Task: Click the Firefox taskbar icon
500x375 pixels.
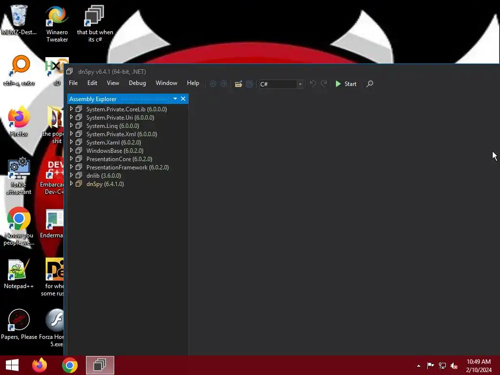Action: tap(40, 365)
